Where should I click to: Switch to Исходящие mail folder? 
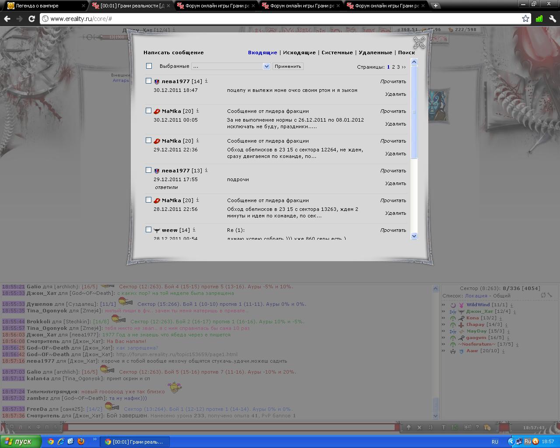299,52
